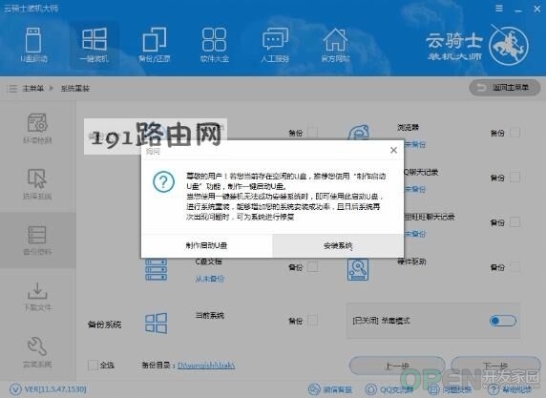The image size is (546, 398).
Task: Select the 选择系统 sidebar step
Action: click(37, 183)
